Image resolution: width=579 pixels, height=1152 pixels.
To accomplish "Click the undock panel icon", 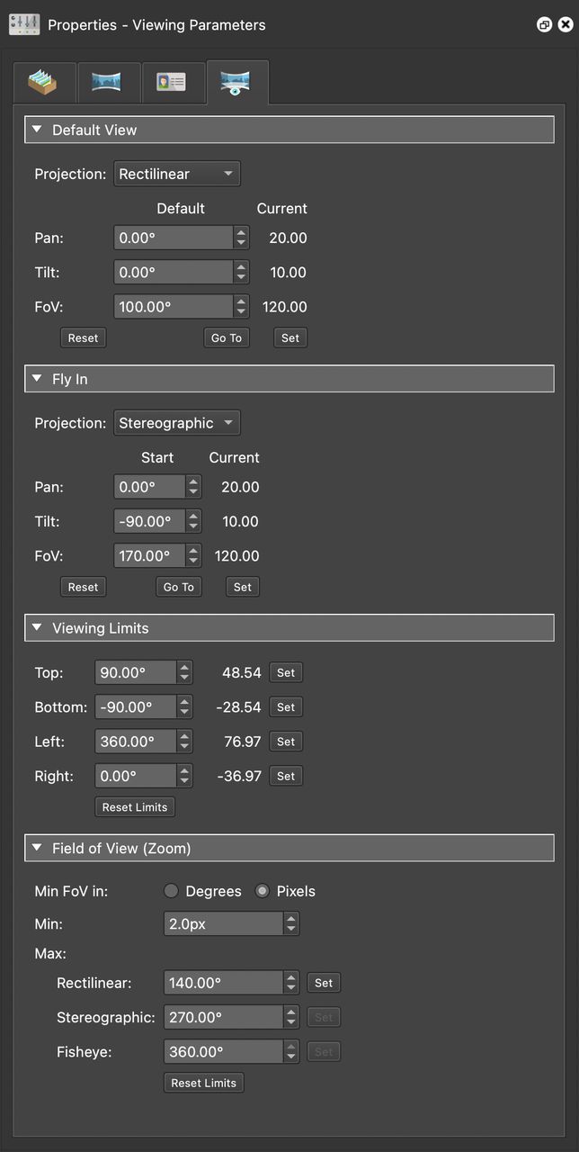I will (x=544, y=24).
